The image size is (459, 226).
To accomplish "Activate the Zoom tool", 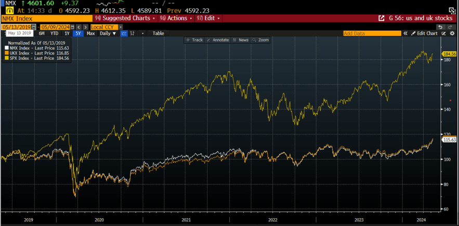I will pyautogui.click(x=260, y=40).
